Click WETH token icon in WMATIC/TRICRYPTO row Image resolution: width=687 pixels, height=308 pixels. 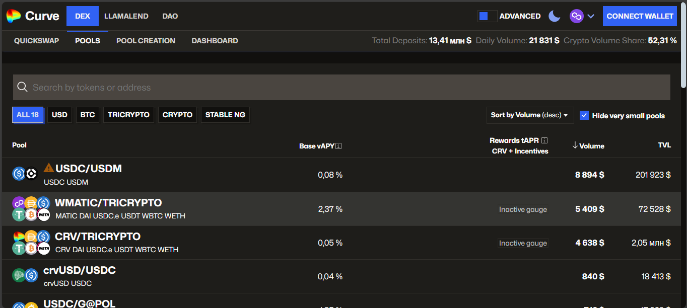click(x=44, y=215)
